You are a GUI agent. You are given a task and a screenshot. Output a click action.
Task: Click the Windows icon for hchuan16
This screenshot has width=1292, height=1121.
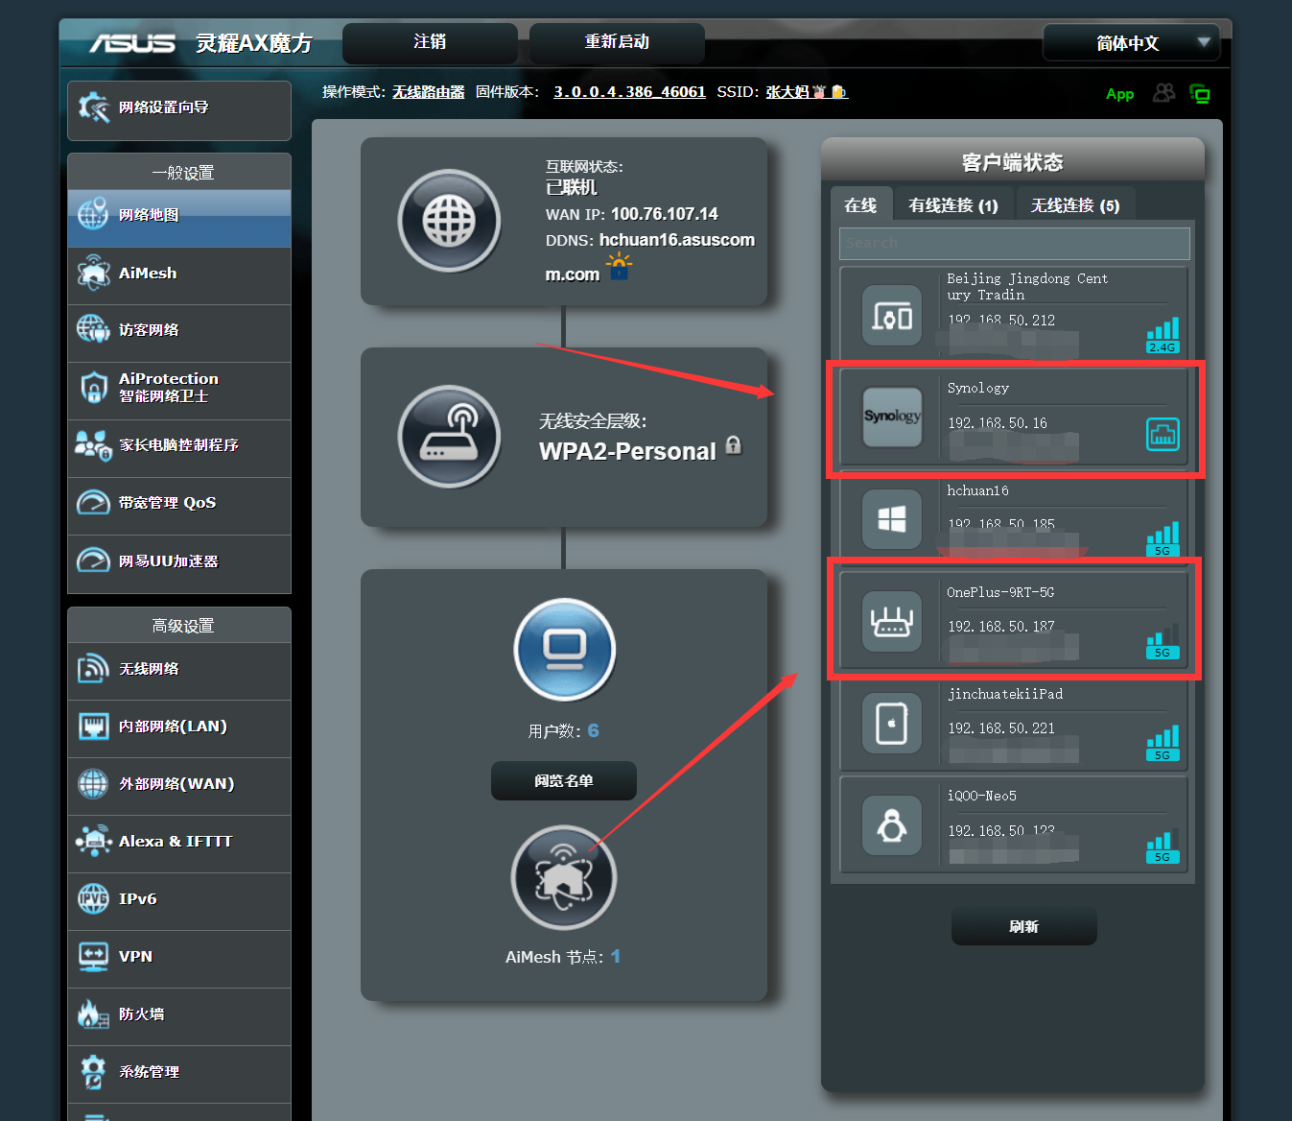[x=892, y=519]
